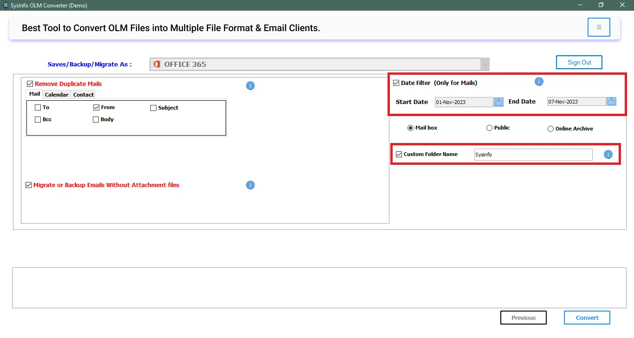Uncheck Remove Duplicate Mails checkbox

point(30,84)
